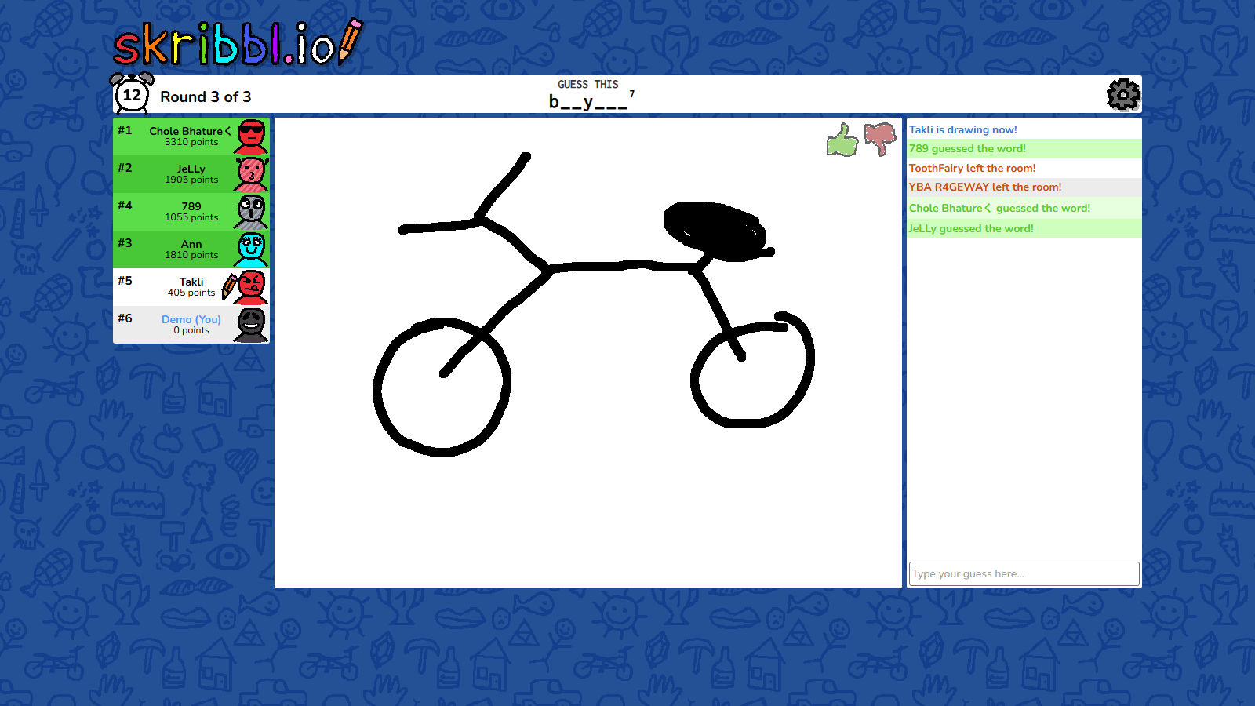Viewport: 1255px width, 706px height.
Task: Click the '1905 points' score
Action: 191,180
